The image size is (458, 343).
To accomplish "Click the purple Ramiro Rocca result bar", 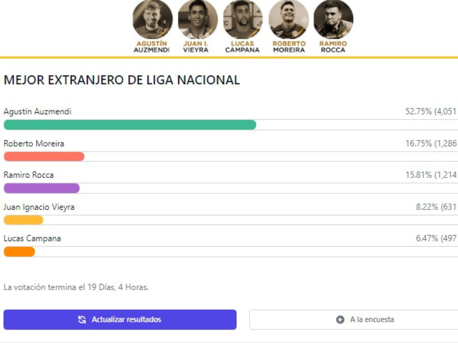I will (x=42, y=188).
